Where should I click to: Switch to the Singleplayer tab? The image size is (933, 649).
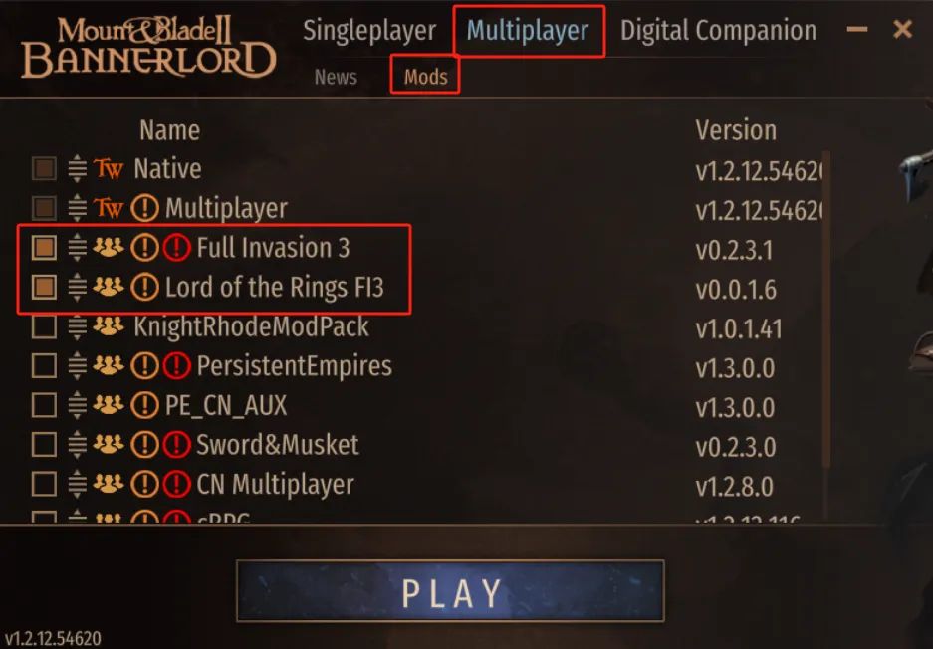pos(369,31)
